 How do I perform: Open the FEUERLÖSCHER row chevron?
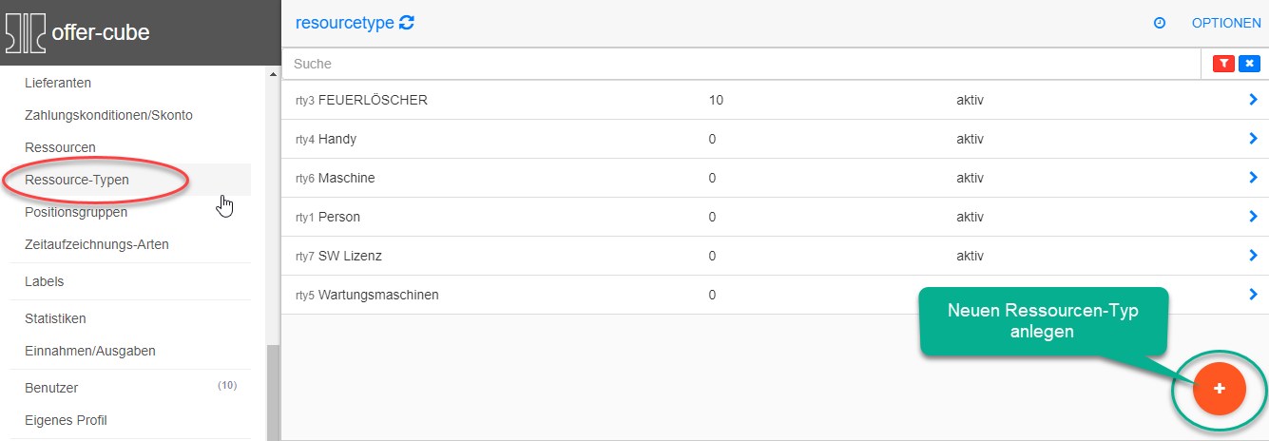(x=1253, y=99)
